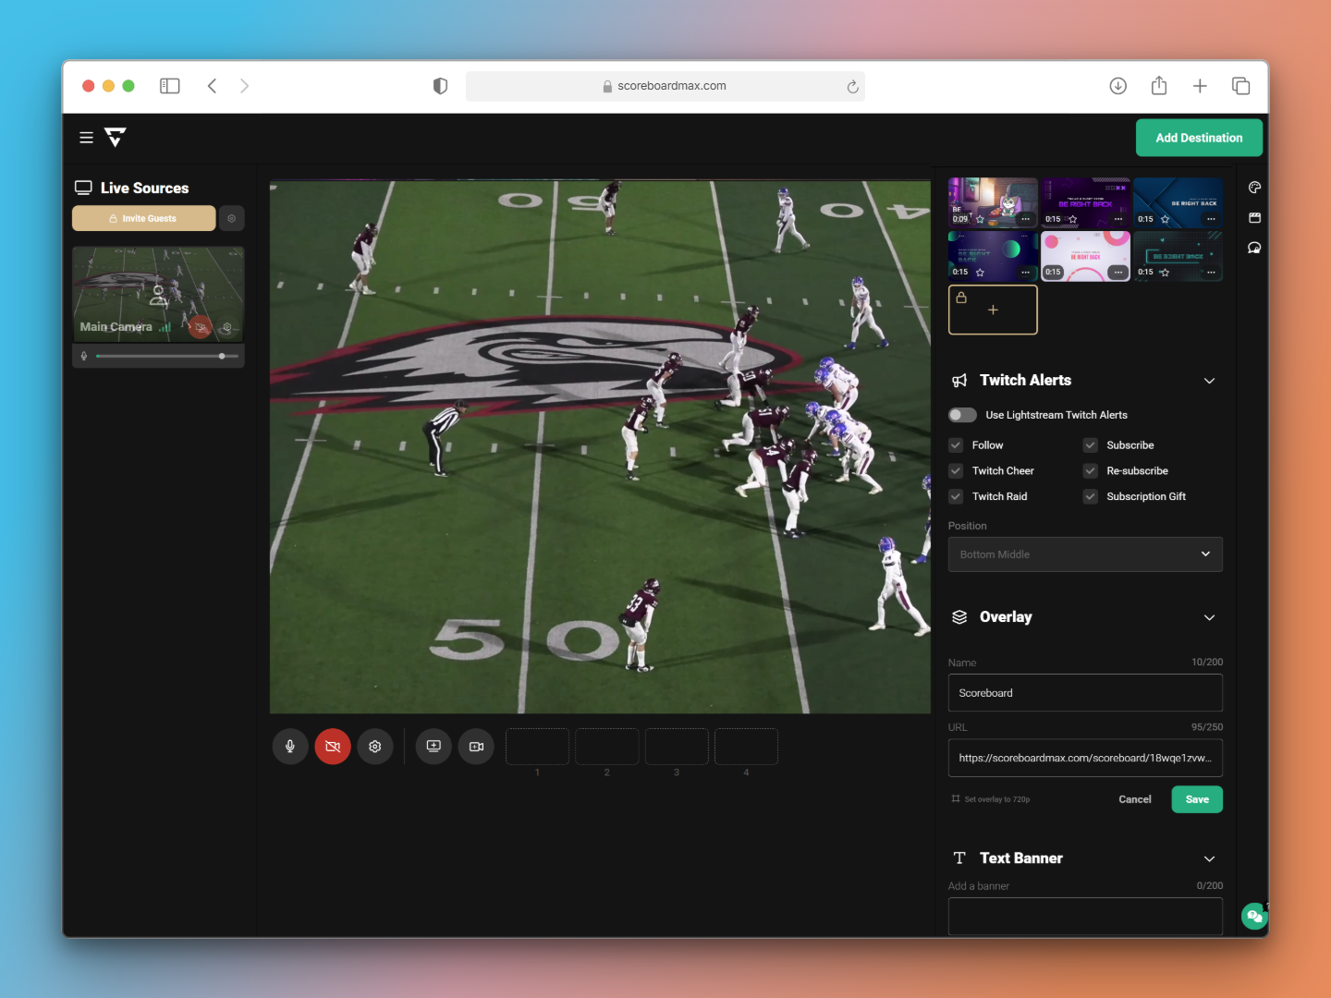The image size is (1331, 998).
Task: Open the chat bubble panel icon
Action: (1254, 248)
